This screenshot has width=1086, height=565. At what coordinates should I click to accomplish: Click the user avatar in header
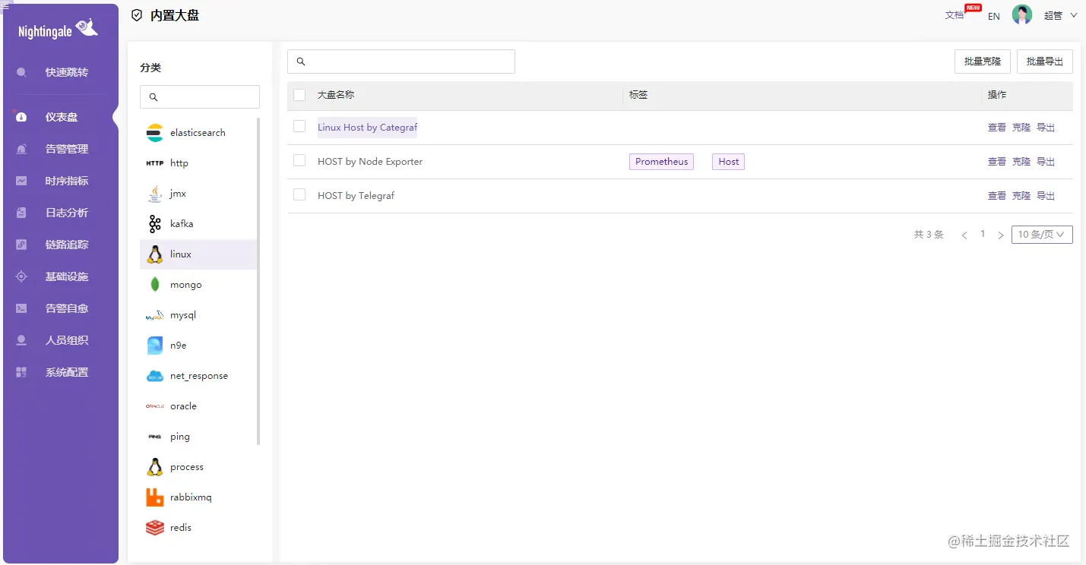pyautogui.click(x=1022, y=15)
